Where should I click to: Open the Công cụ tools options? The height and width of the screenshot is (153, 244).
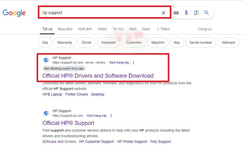click(204, 29)
